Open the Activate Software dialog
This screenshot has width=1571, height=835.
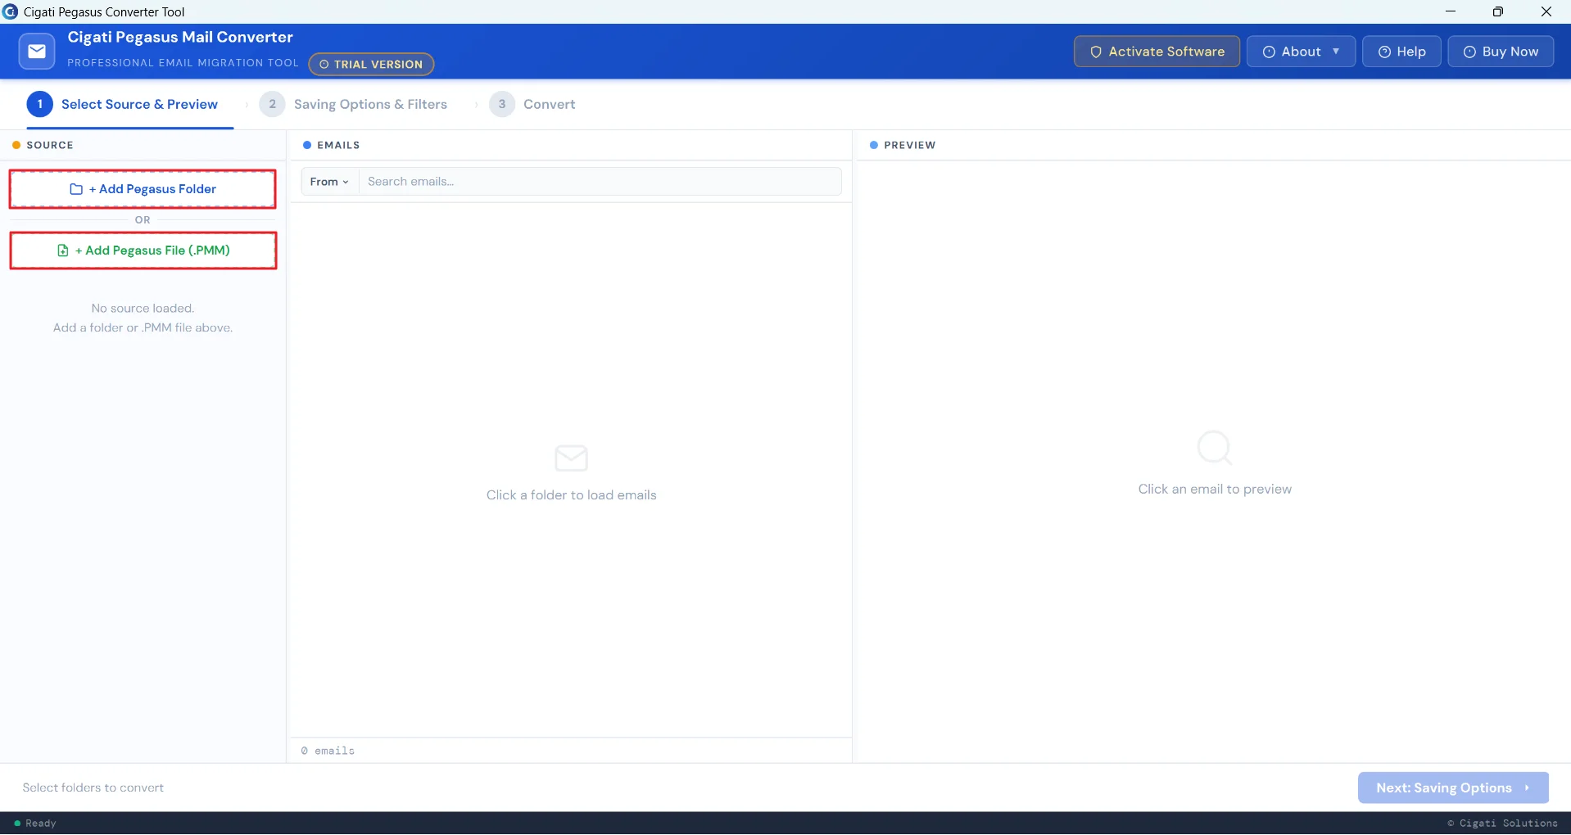[x=1157, y=52]
